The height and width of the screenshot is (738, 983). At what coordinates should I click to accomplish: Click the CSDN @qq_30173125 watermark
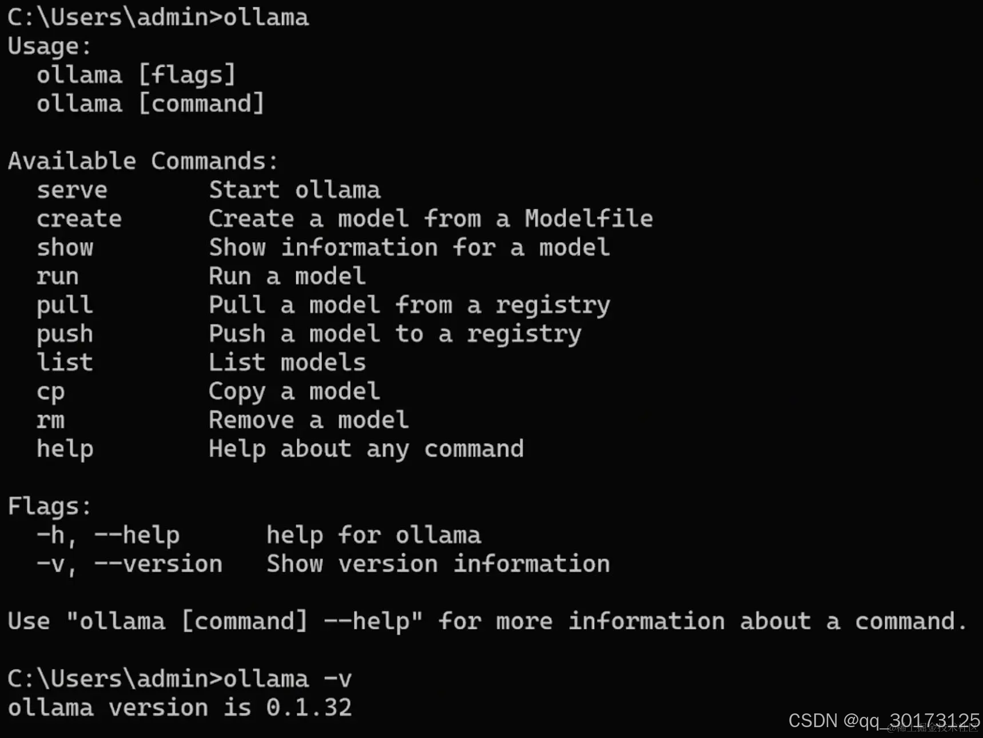click(884, 721)
